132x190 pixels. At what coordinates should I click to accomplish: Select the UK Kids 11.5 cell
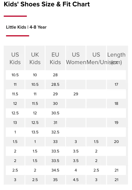35,103
